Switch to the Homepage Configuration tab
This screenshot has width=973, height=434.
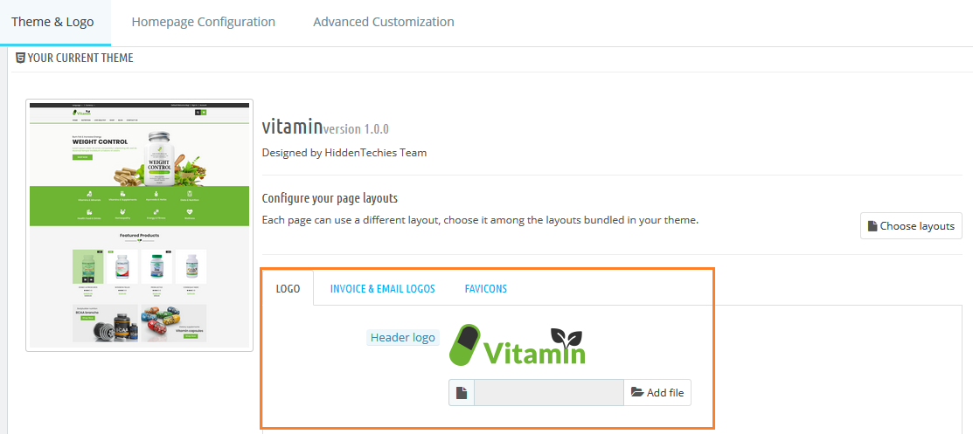[203, 22]
